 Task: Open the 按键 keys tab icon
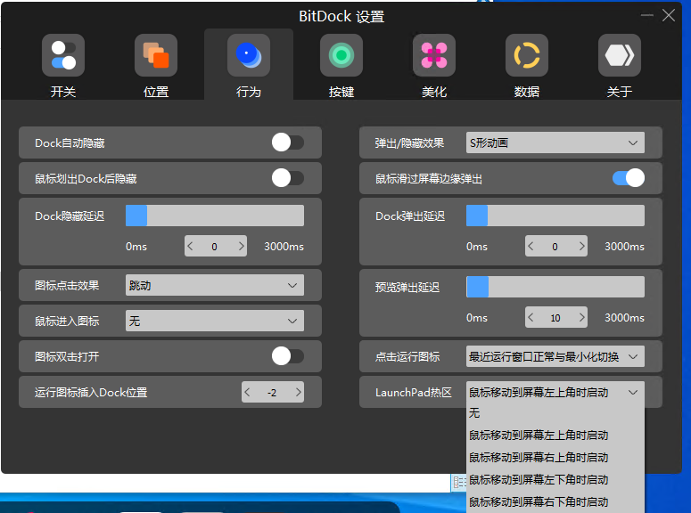tap(341, 55)
